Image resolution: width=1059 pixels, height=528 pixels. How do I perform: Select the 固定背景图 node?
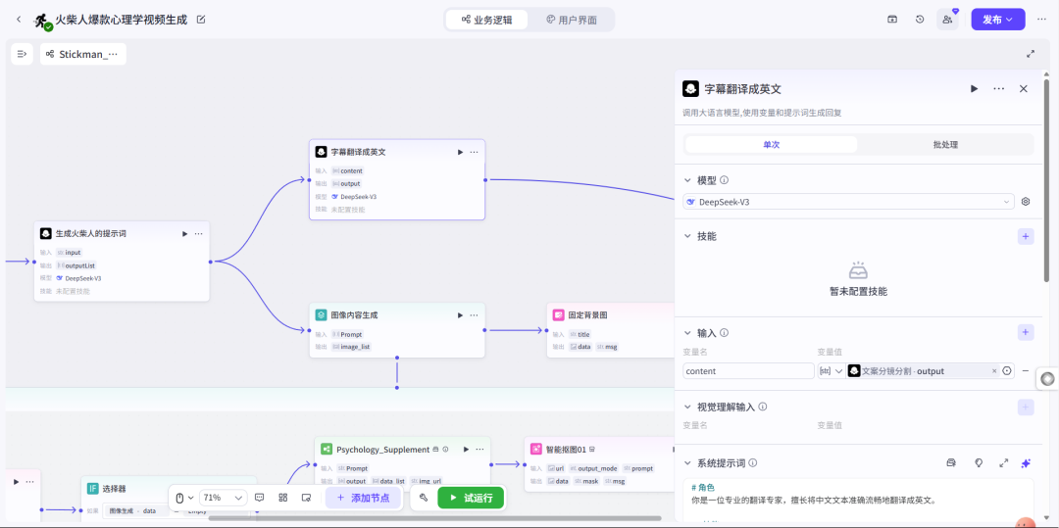(x=611, y=330)
